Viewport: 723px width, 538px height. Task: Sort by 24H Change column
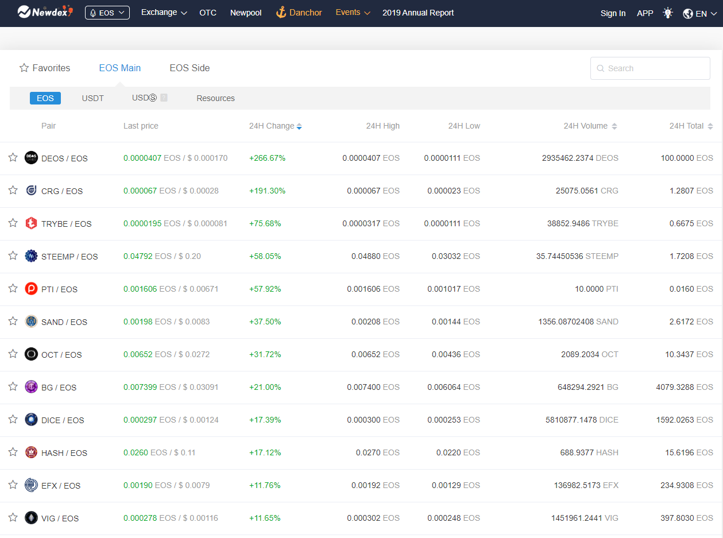point(276,126)
